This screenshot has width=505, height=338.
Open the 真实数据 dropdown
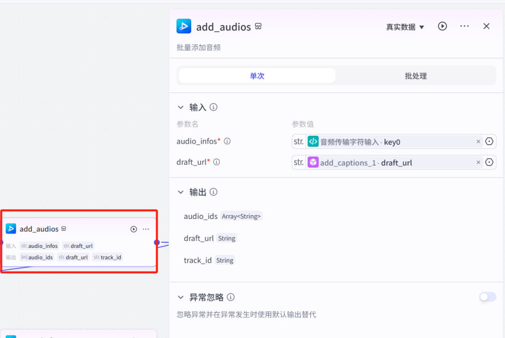point(405,27)
